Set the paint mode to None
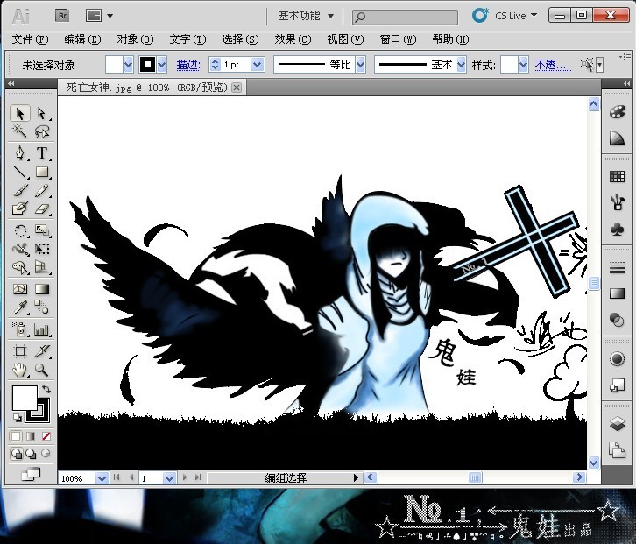636x544 pixels. click(46, 435)
